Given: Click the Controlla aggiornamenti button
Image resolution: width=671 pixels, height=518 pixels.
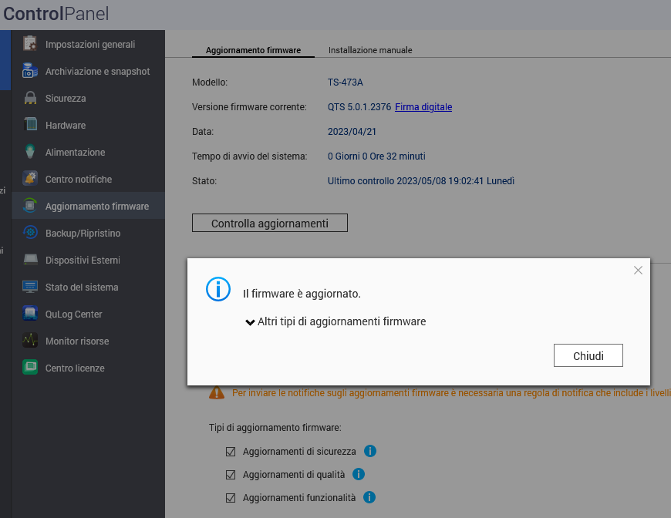Looking at the screenshot, I should [x=270, y=224].
